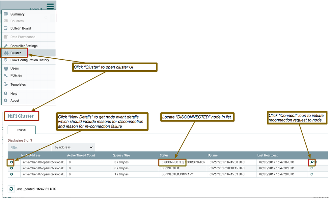Click the Policies key icon
This screenshot has width=329, height=198.
pyautogui.click(x=6, y=75)
